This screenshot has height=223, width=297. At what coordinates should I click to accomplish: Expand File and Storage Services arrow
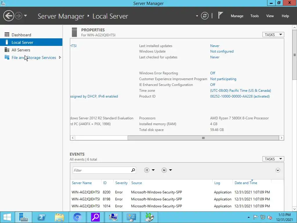click(x=60, y=57)
